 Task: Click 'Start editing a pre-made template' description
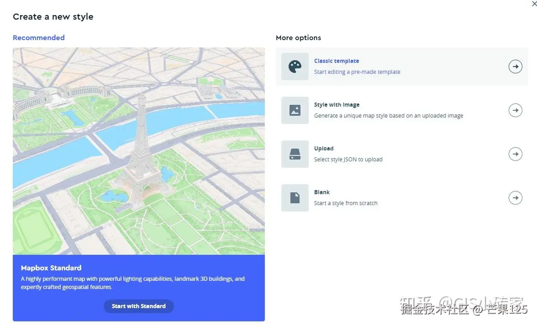coord(357,72)
